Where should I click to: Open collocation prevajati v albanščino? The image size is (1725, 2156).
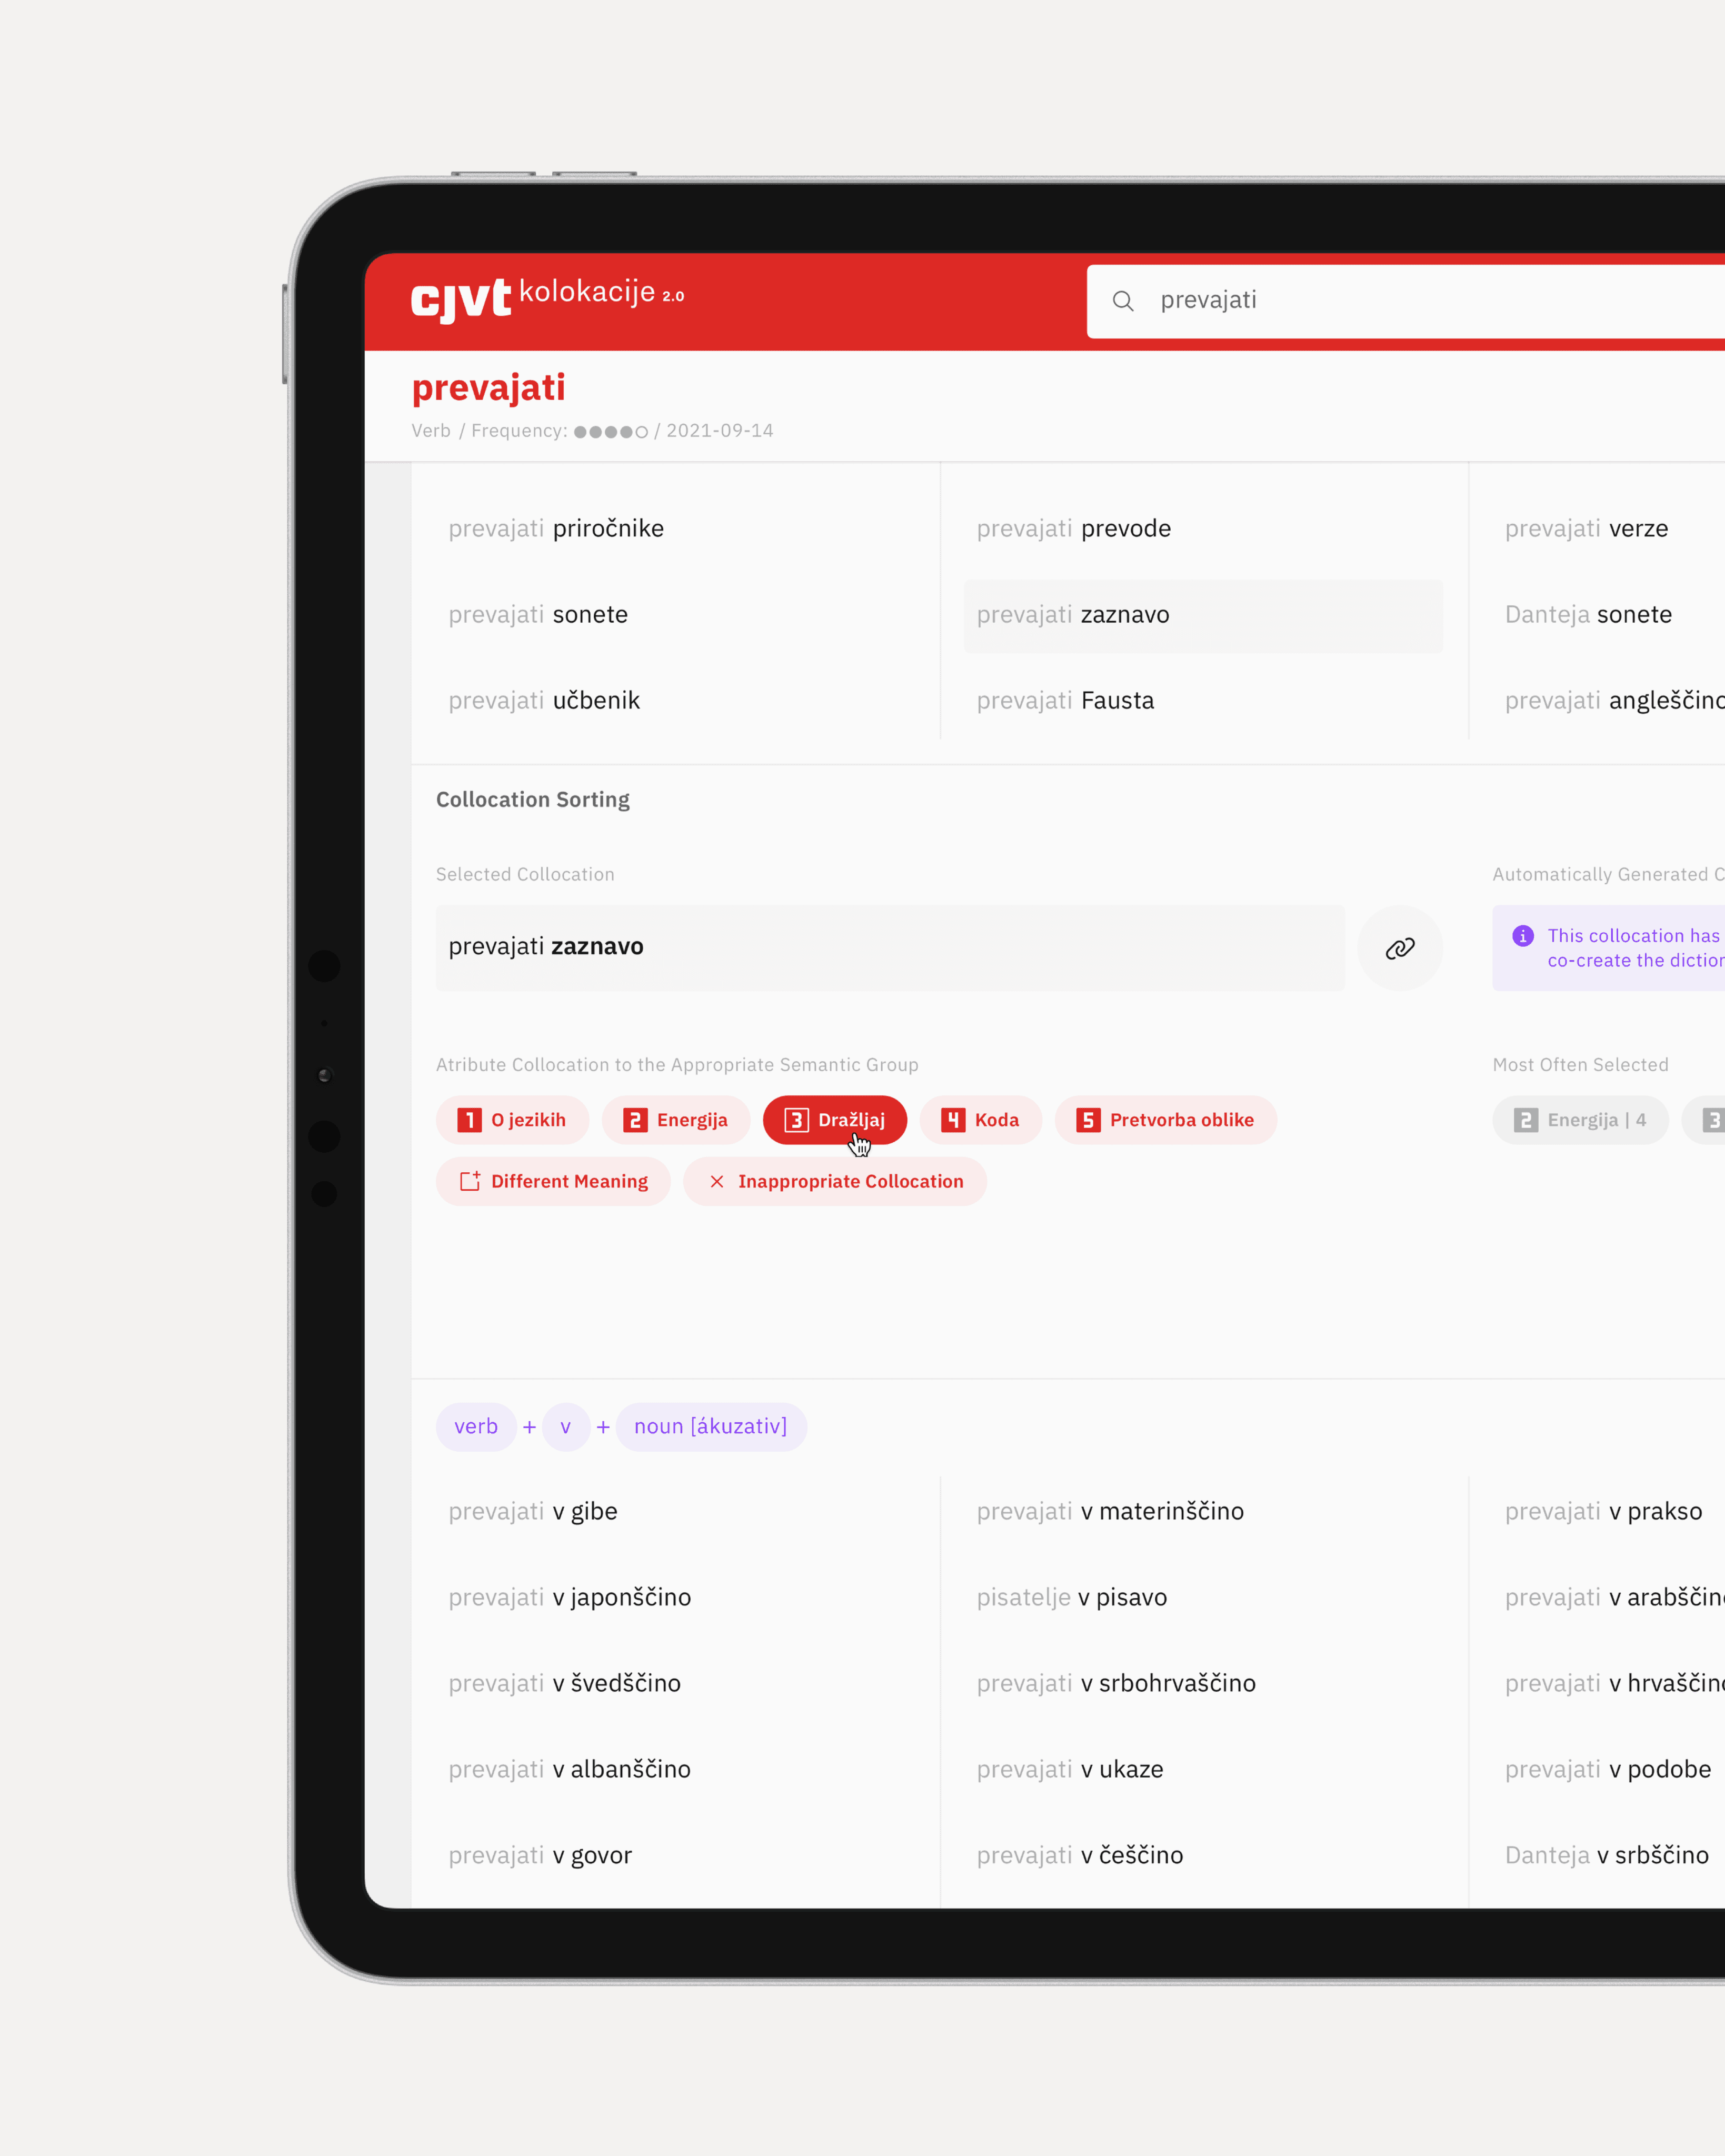coord(570,1769)
